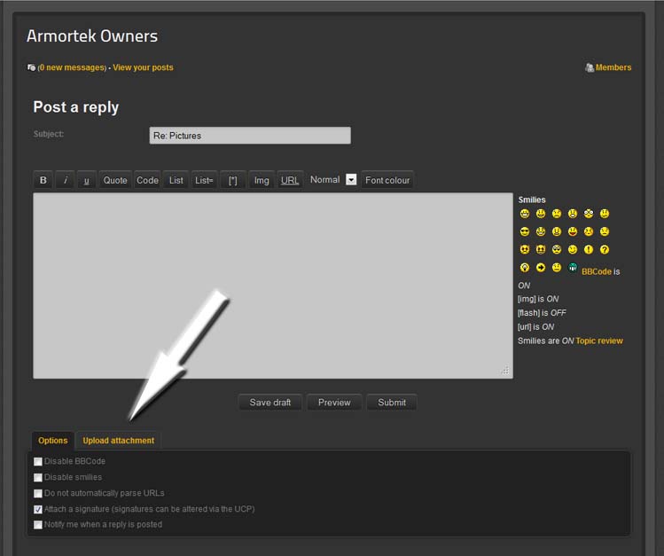Viewport: 664px width, 556px height.
Task: Click the Armortek Owners site title
Action: [x=92, y=36]
